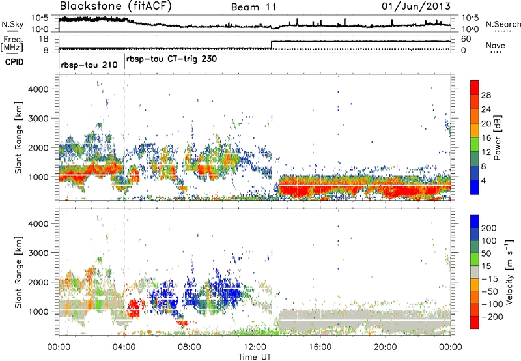Image resolution: width=521 pixels, height=361 pixels.
Task: Click the '08:00' time tick label
Action: tap(190, 347)
